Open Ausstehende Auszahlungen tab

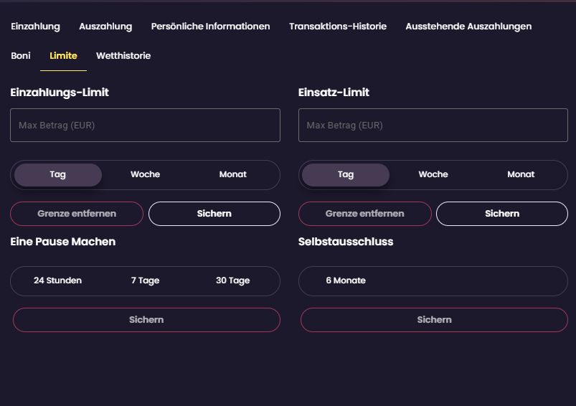tap(468, 27)
